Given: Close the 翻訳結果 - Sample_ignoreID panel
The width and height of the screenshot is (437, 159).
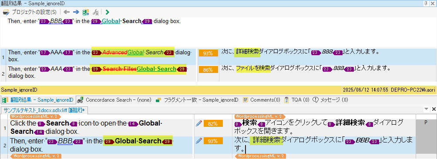Looking at the screenshot, I should coord(433,3).
